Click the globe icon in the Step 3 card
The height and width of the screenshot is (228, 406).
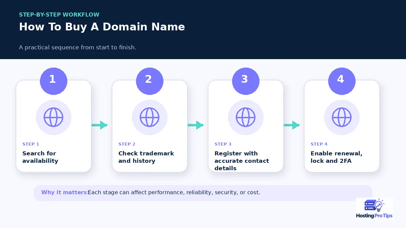[246, 117]
